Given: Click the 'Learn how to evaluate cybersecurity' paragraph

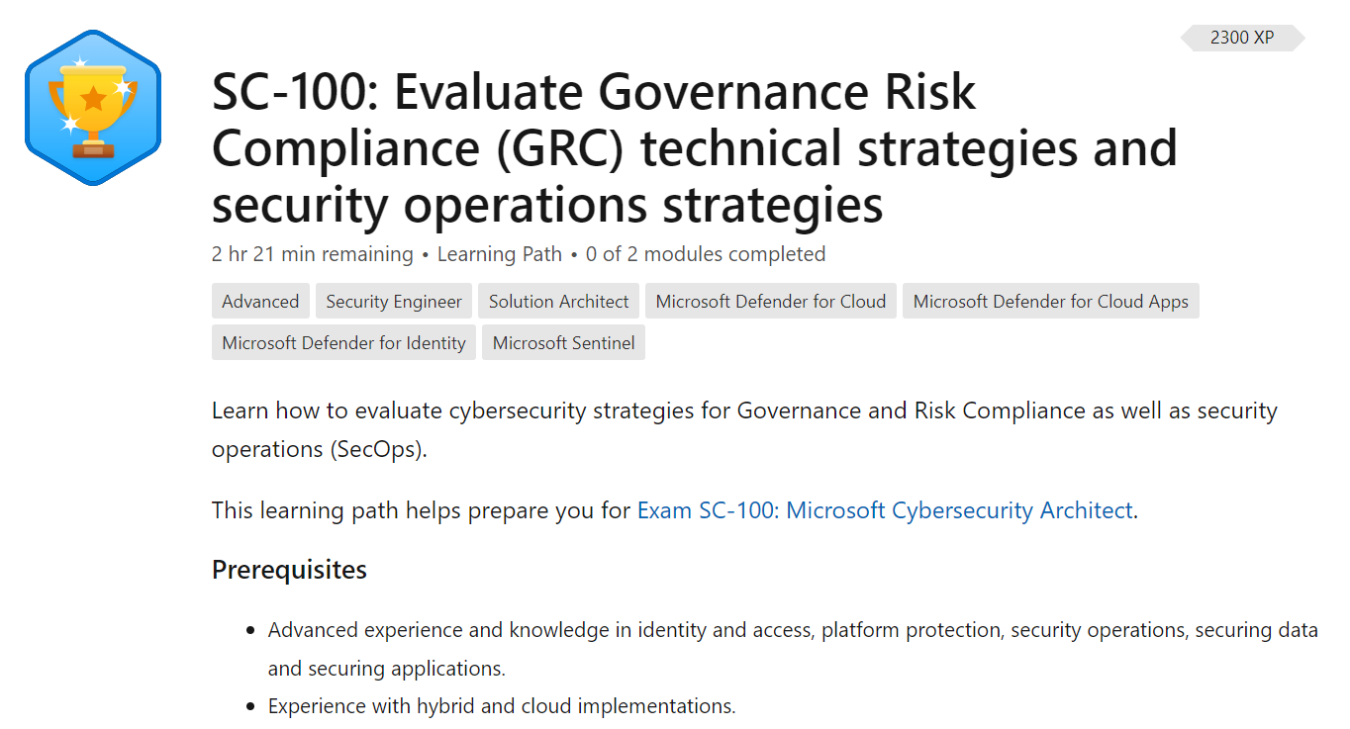Looking at the screenshot, I should point(743,410).
